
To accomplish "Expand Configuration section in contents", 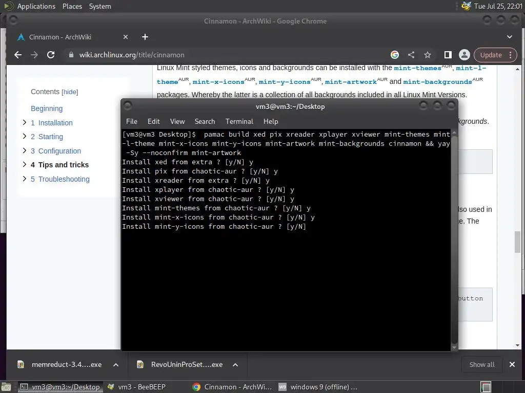I will point(25,150).
